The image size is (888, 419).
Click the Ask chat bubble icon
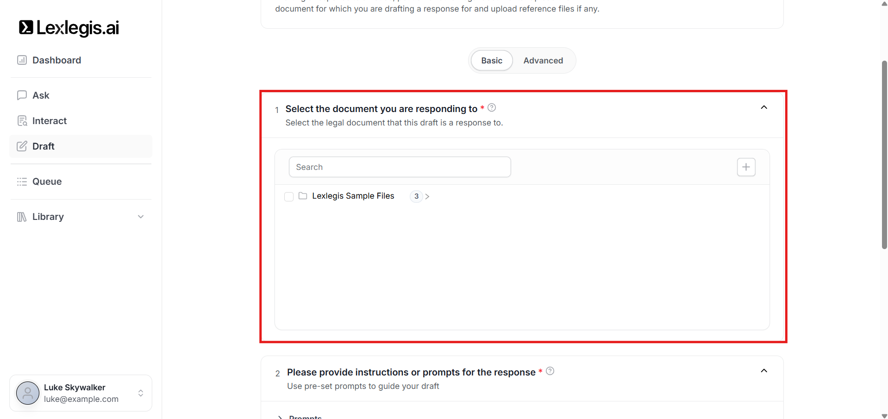click(x=22, y=95)
